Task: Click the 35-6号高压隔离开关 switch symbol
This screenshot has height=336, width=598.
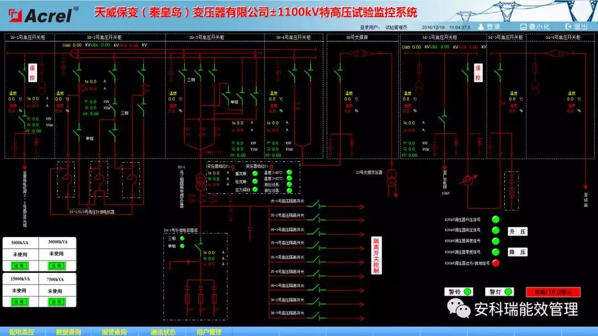Action: (x=316, y=274)
